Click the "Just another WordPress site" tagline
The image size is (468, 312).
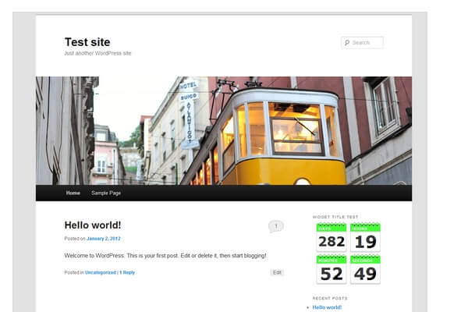(97, 53)
